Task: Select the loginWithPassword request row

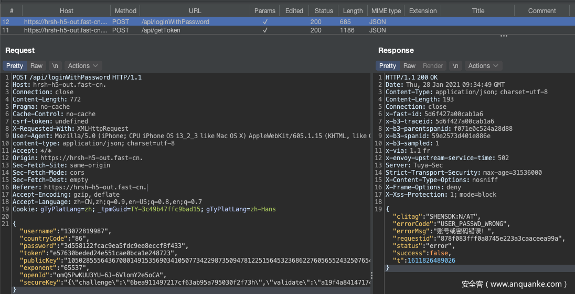Action: click(x=175, y=22)
